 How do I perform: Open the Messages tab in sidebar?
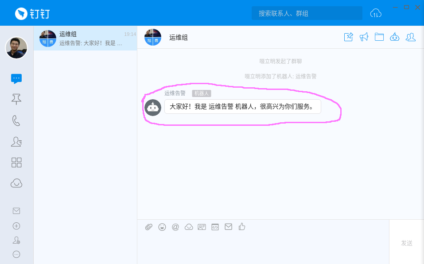click(x=16, y=79)
